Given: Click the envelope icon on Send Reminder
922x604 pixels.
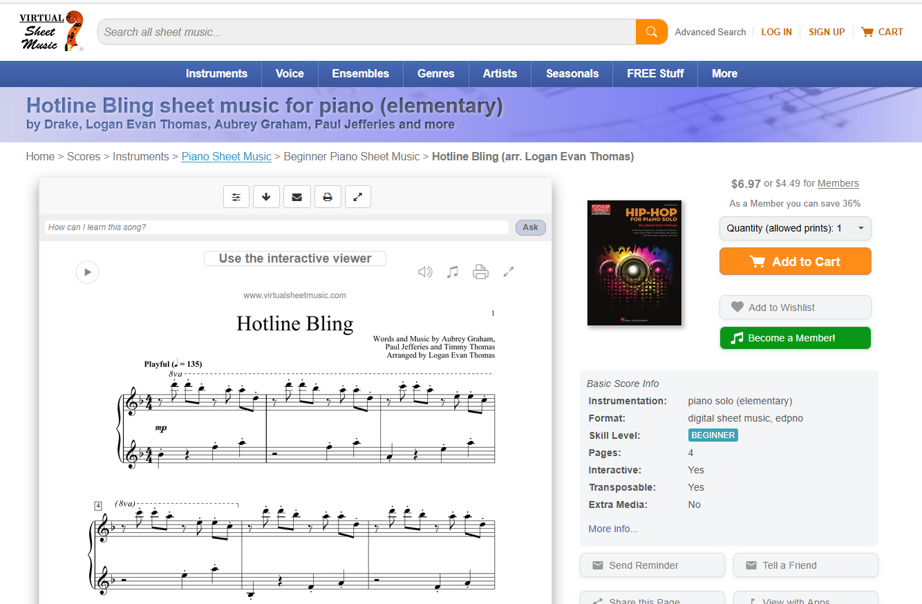Looking at the screenshot, I should point(598,565).
